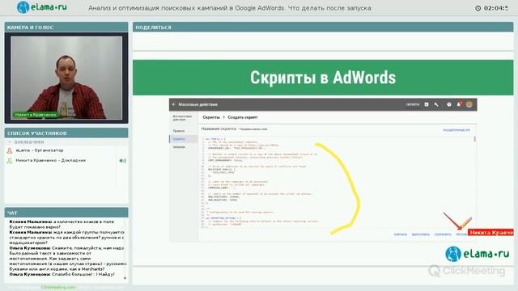Click the Чат panel header
The image size is (518, 291).
(x=66, y=213)
